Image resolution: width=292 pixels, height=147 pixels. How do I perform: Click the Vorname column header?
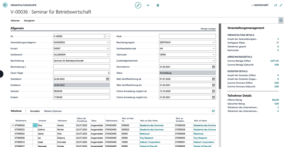click(42, 121)
